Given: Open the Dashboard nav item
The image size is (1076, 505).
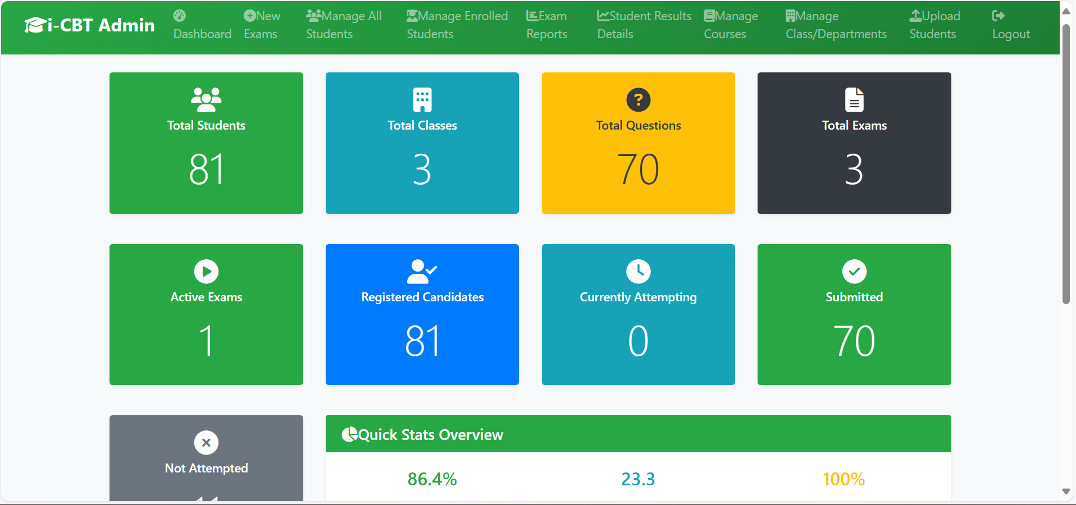Looking at the screenshot, I should [202, 25].
